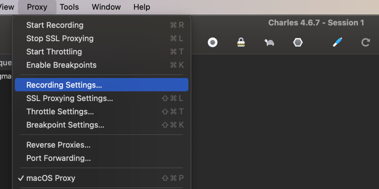This screenshot has height=189, width=379.
Task: Choose Enable Breakpoints menu entry
Action: [61, 65]
